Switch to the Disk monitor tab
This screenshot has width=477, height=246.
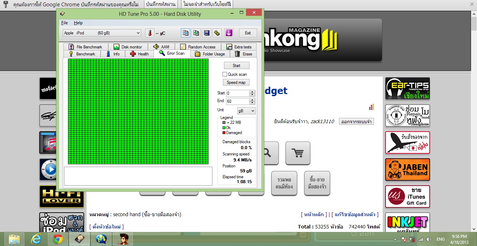point(128,47)
